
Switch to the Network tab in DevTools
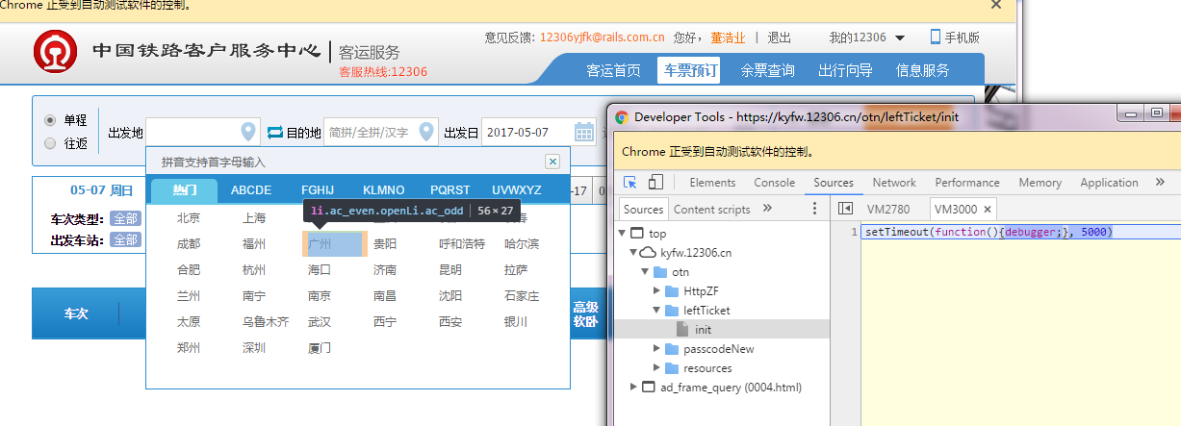click(x=894, y=183)
